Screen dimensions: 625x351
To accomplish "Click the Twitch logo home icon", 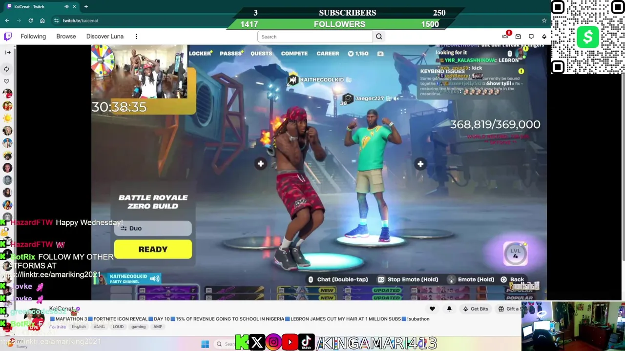I will pos(8,37).
